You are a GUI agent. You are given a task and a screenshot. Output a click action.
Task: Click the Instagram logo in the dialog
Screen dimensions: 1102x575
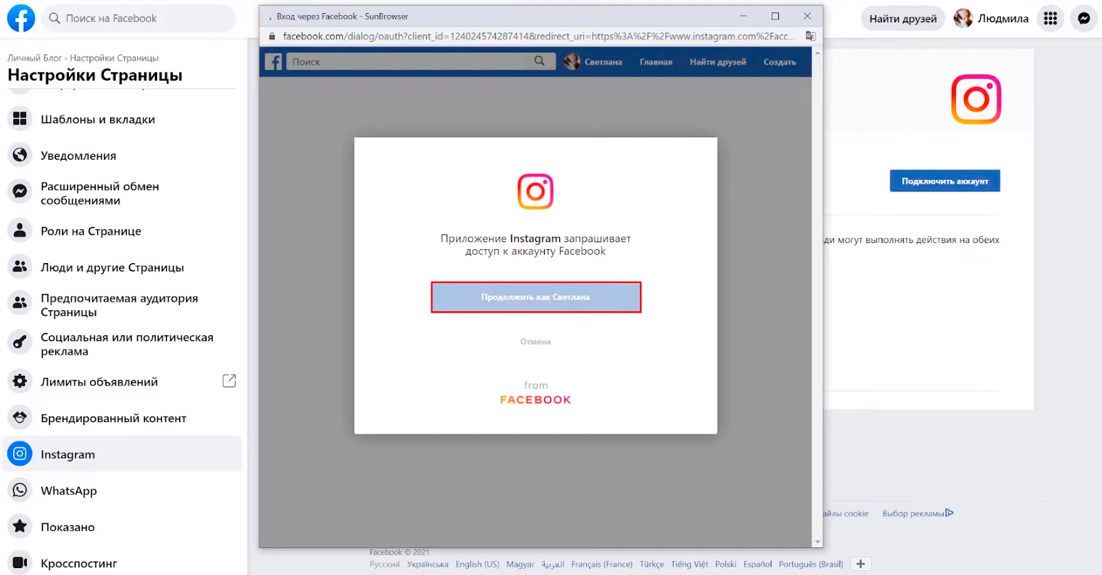[x=536, y=191]
